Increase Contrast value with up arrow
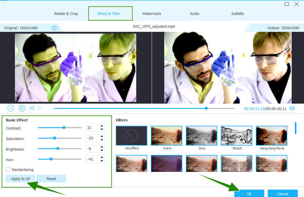Viewport: 304px width, 197px height. tap(102, 126)
